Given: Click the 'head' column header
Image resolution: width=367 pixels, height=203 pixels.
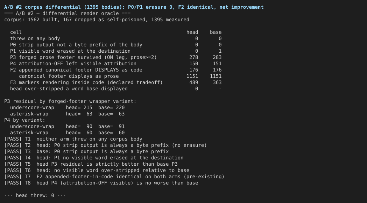Looking at the screenshot, I should click(192, 32).
